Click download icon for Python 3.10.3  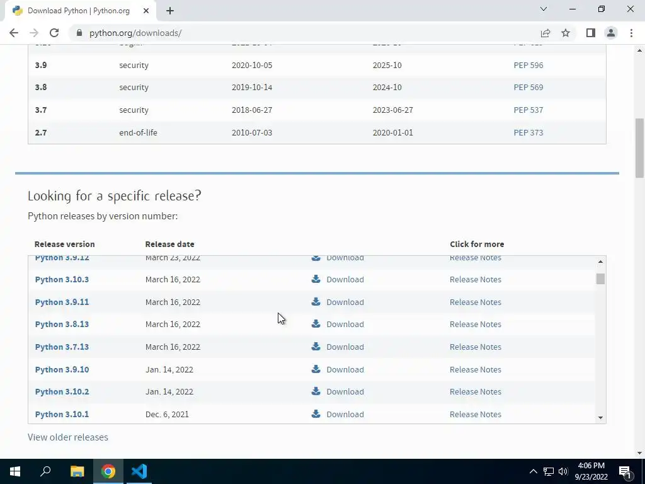[316, 279]
